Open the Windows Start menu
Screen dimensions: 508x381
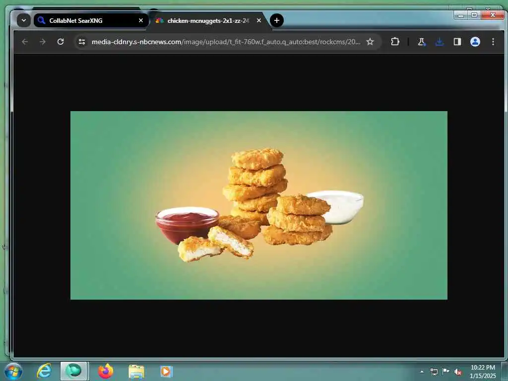coord(13,371)
